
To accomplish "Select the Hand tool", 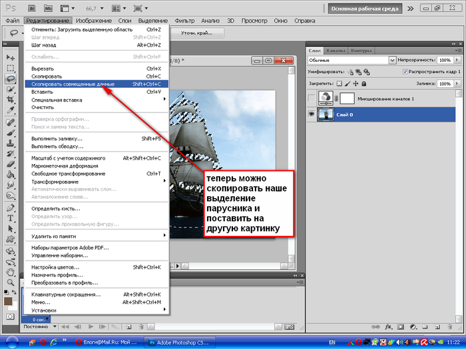I will click(11, 272).
